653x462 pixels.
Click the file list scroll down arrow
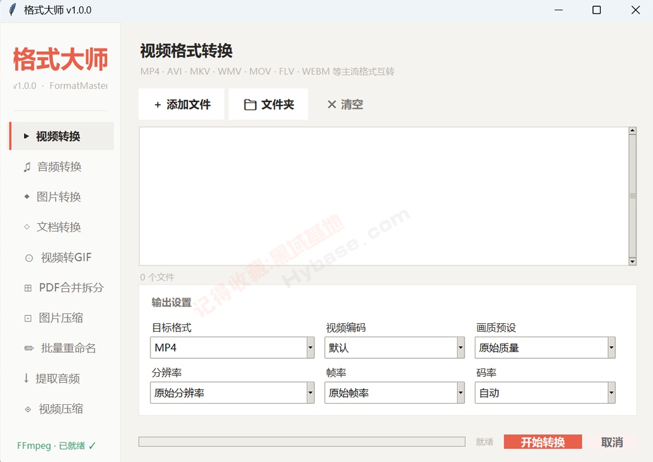click(x=633, y=262)
